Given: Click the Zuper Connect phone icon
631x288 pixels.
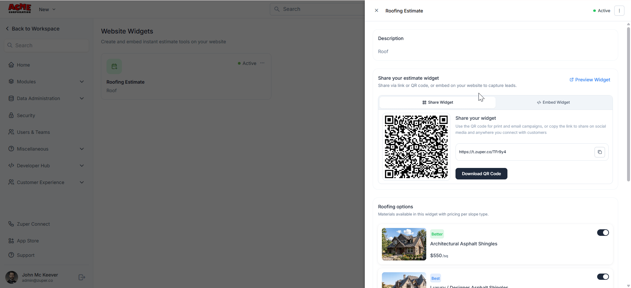Looking at the screenshot, I should click(11, 224).
